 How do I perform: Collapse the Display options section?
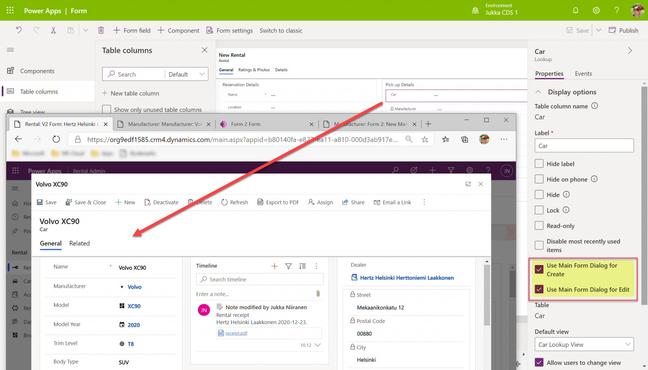pos(538,92)
